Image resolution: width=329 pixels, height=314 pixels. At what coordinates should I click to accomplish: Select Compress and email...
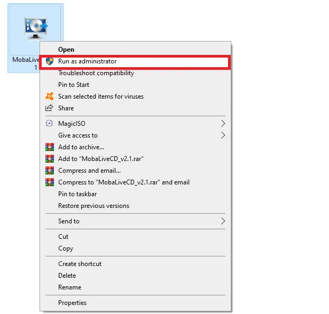[135, 171]
